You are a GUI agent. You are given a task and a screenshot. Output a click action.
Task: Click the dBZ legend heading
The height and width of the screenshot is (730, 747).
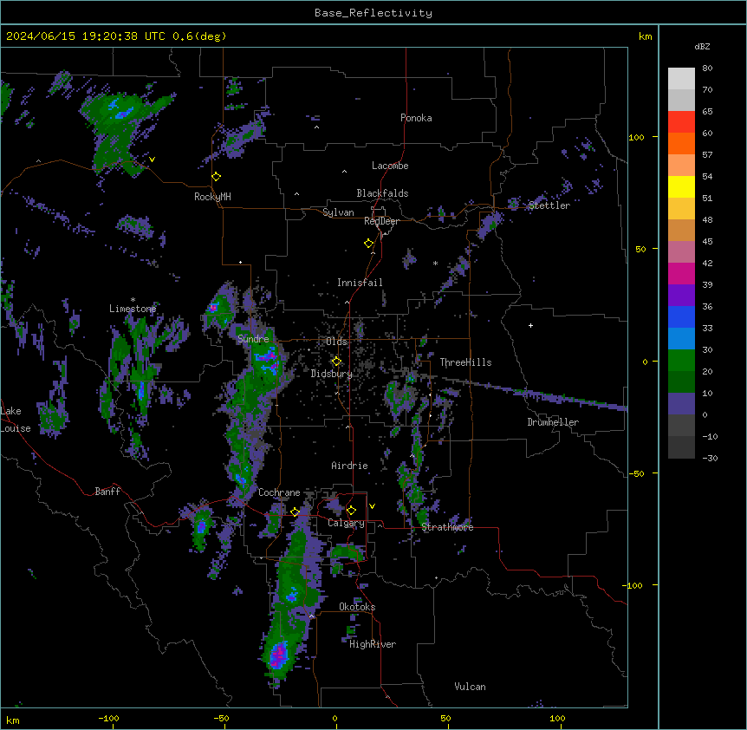pyautogui.click(x=702, y=47)
